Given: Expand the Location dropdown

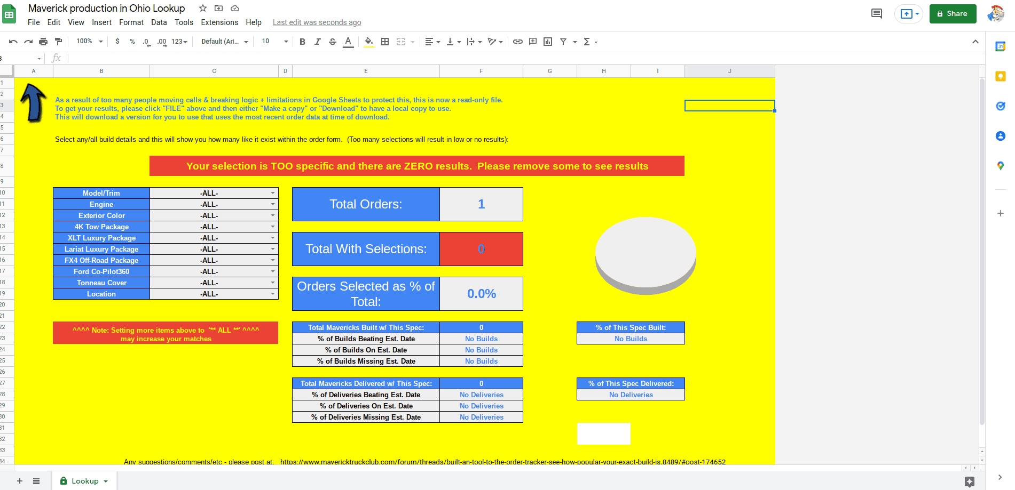Looking at the screenshot, I should coord(273,294).
